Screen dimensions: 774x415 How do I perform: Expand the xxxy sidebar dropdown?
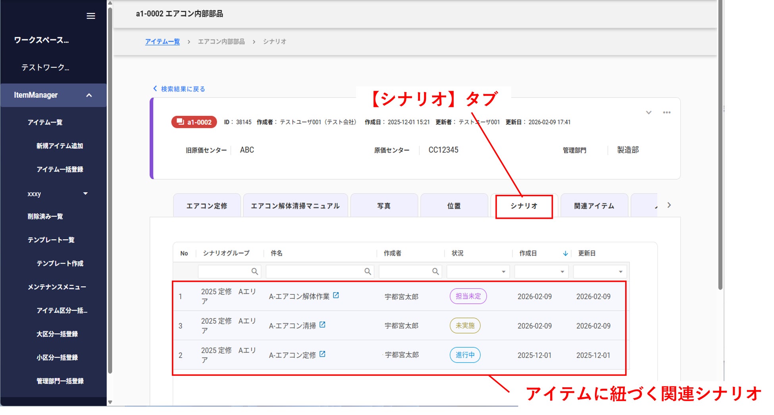click(85, 193)
